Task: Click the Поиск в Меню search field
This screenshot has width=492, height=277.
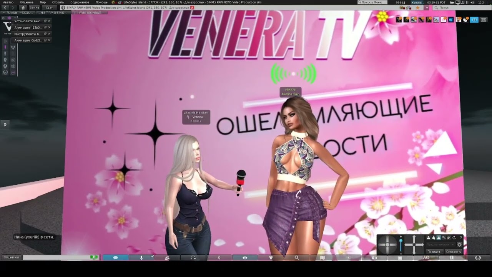Action: 372,2
